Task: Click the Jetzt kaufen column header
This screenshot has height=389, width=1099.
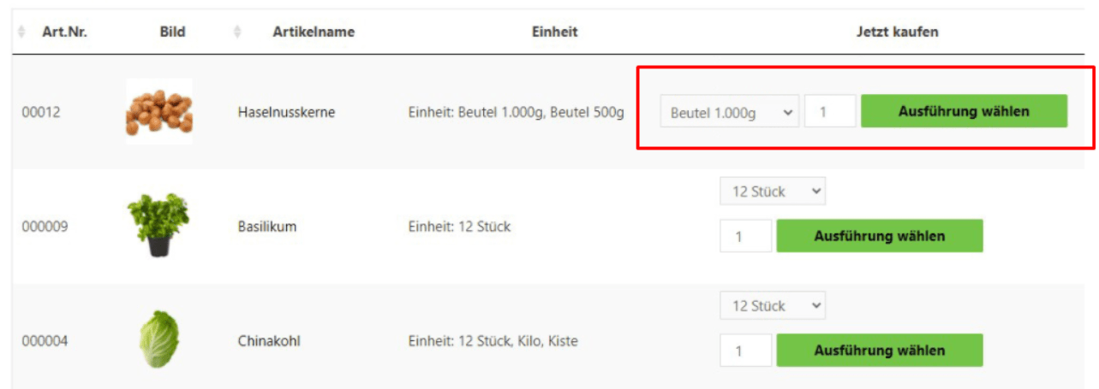Action: 898,32
